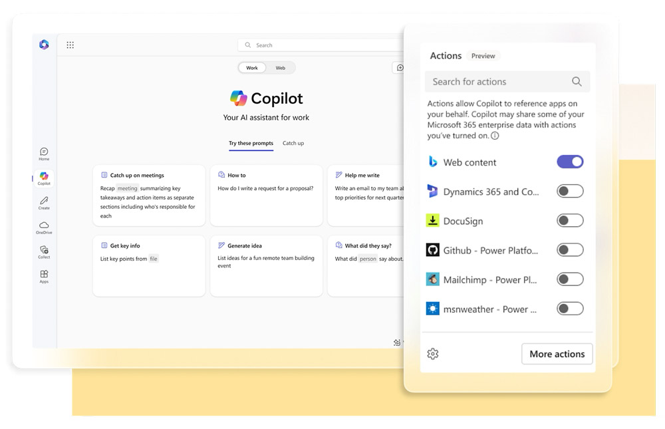The image size is (665, 429).
Task: Switch to Work mode pill
Action: point(252,68)
